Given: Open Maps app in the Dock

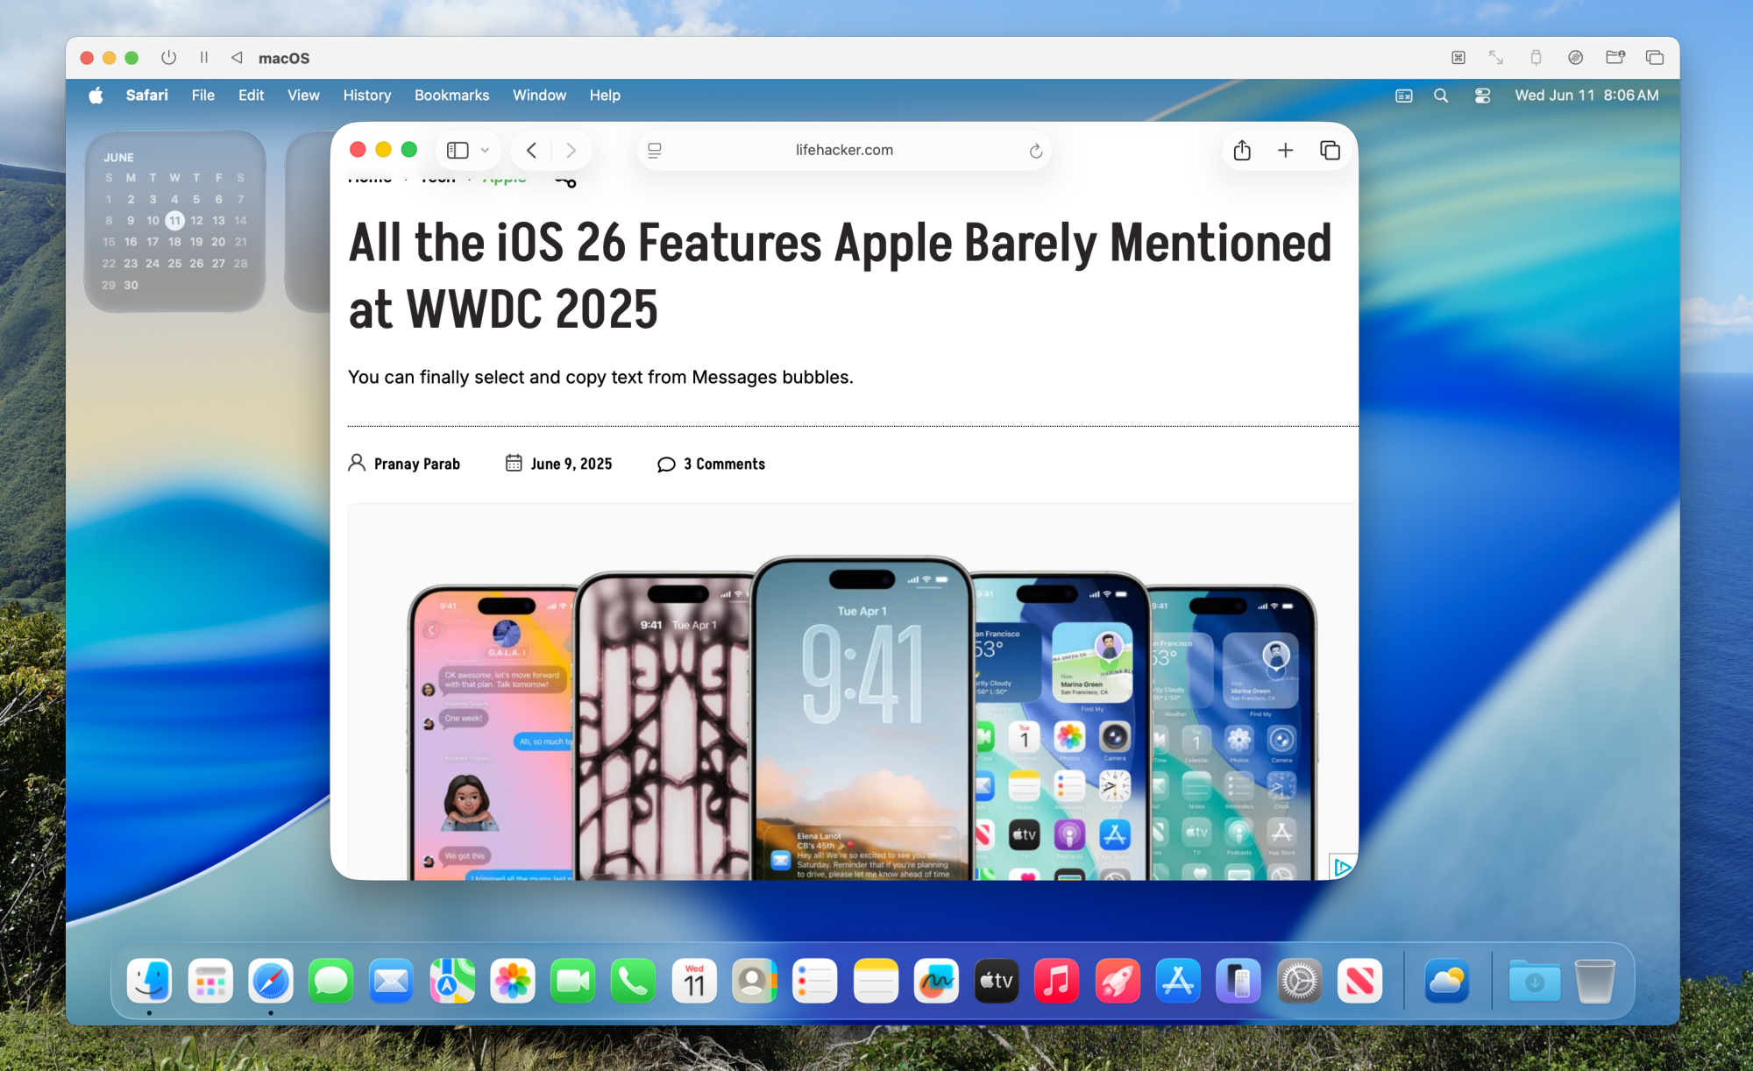Looking at the screenshot, I should pyautogui.click(x=452, y=981).
